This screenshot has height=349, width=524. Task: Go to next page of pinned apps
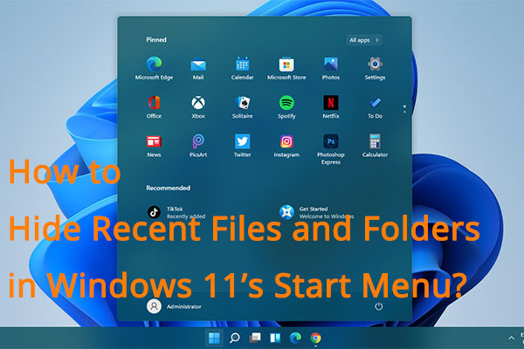click(x=404, y=111)
